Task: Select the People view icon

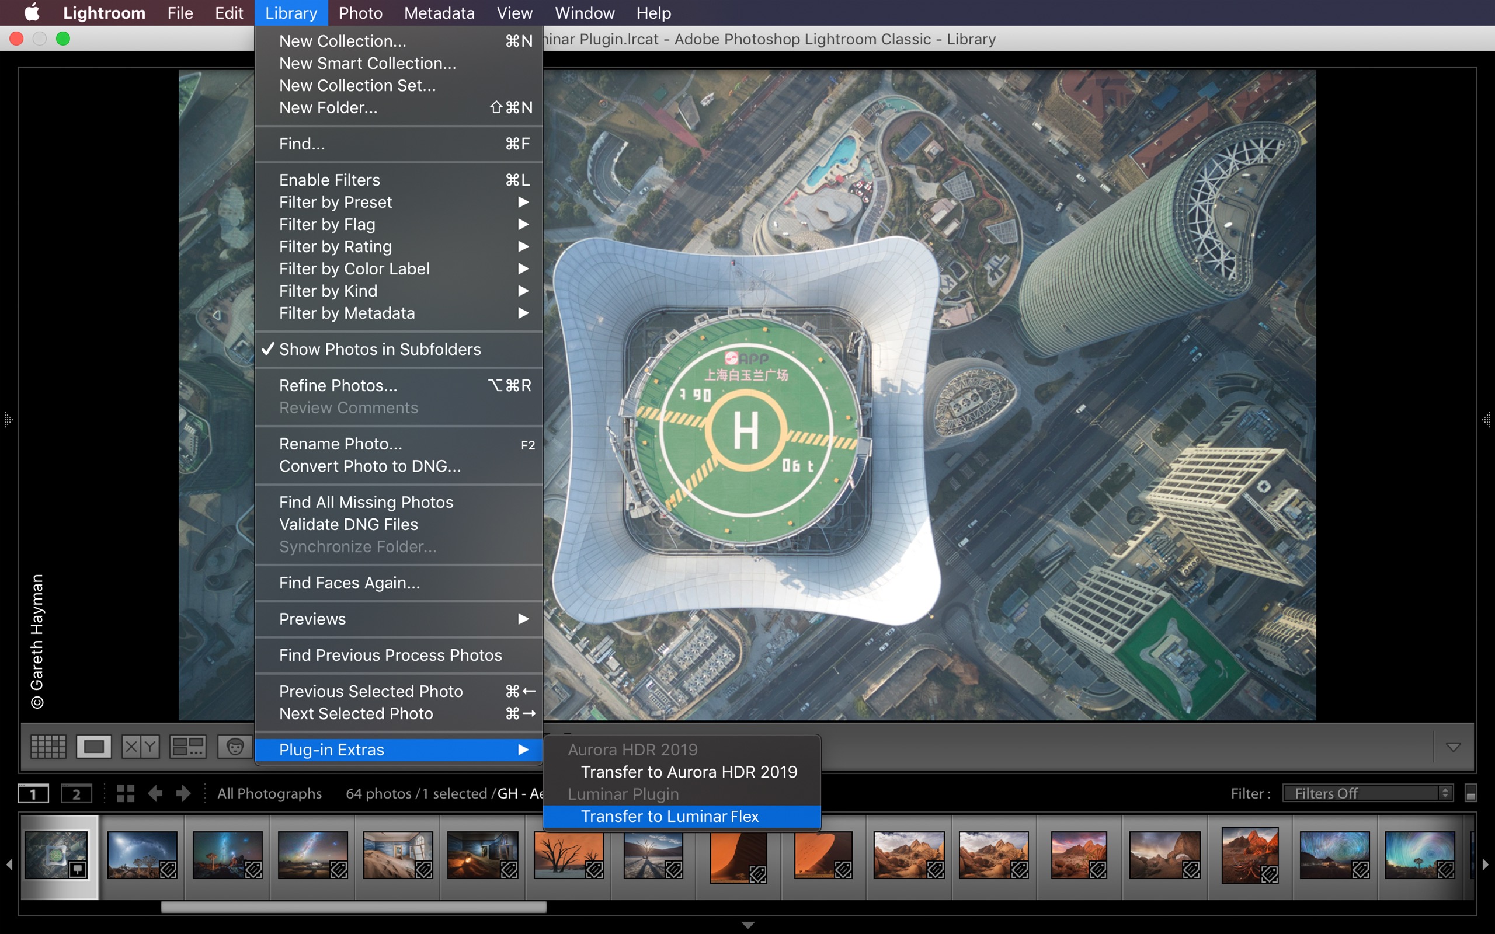Action: point(237,746)
